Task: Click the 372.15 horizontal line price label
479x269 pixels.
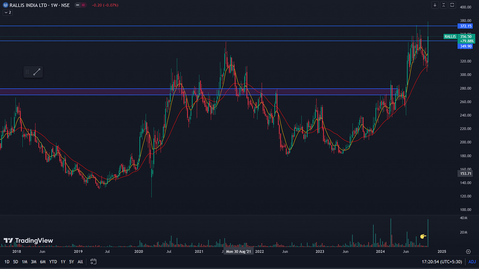Action: point(465,26)
